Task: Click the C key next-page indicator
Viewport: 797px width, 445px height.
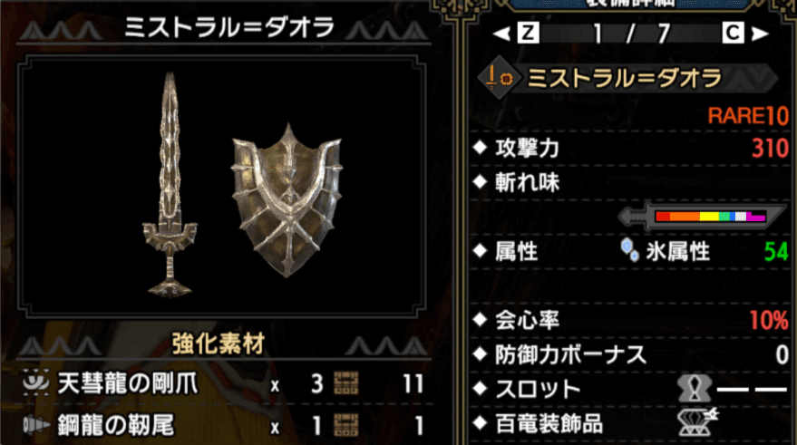Action: click(733, 33)
